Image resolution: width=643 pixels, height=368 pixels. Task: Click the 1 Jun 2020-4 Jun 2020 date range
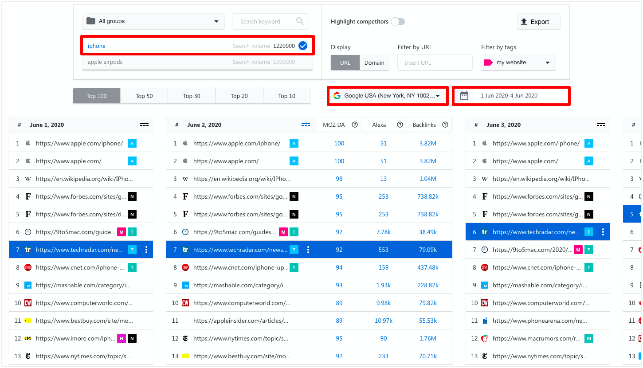pyautogui.click(x=509, y=96)
